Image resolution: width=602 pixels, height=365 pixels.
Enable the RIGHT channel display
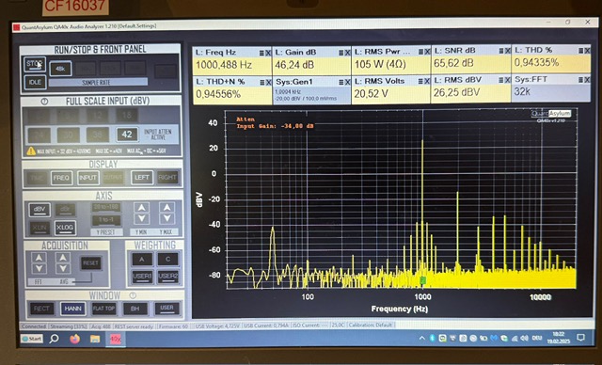[x=167, y=177]
